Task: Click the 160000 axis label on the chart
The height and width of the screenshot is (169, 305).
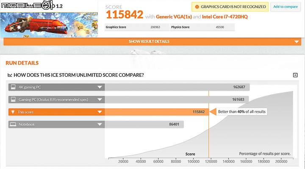Action: 246,162
